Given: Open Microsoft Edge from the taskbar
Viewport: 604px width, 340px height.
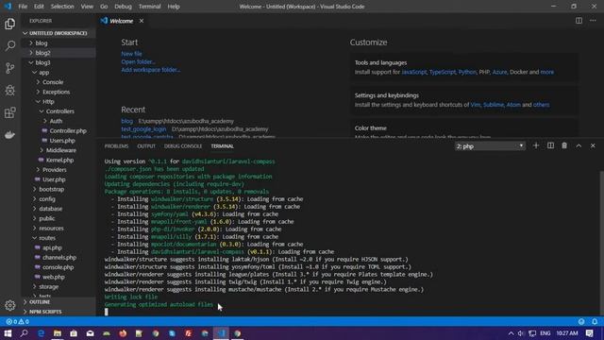Looking at the screenshot, I should (41, 333).
